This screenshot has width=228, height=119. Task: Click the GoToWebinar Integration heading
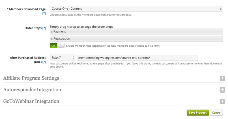(x=31, y=101)
